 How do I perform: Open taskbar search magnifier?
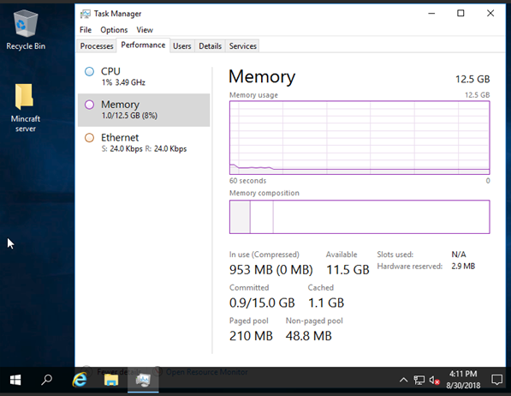tap(46, 380)
